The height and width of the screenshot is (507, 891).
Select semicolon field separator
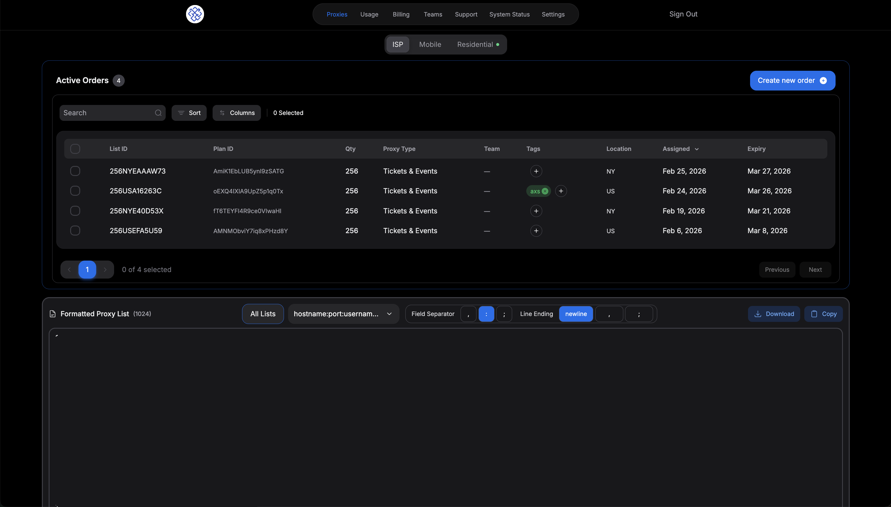point(504,314)
